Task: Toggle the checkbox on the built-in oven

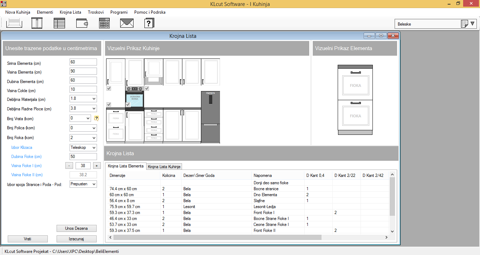Action: [x=128, y=105]
